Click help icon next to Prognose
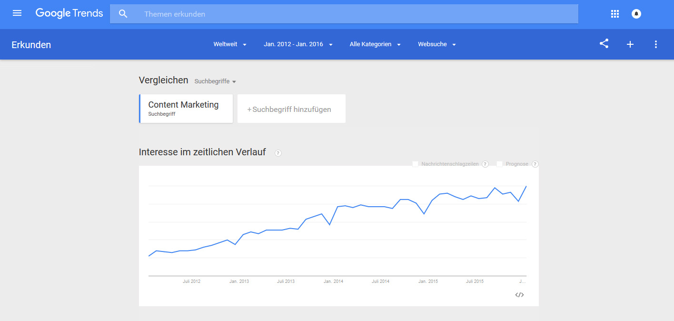This screenshot has height=321, width=674. click(x=535, y=164)
